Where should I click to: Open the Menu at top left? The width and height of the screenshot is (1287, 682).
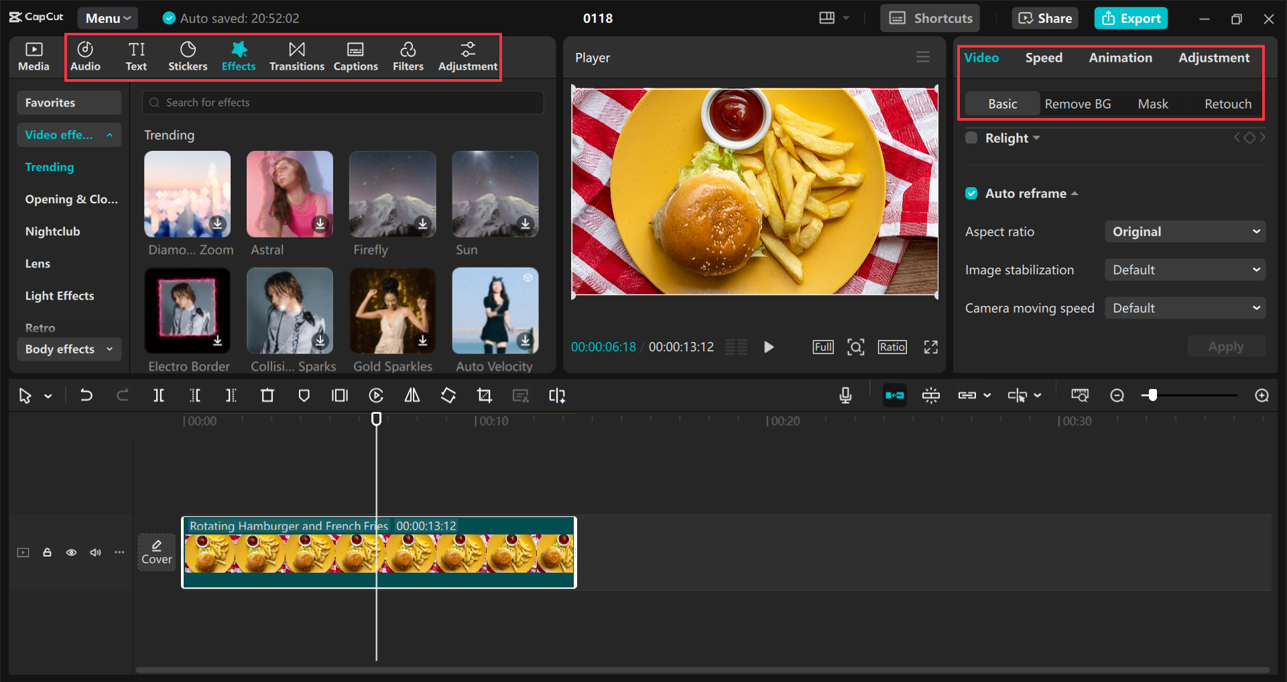coord(107,18)
